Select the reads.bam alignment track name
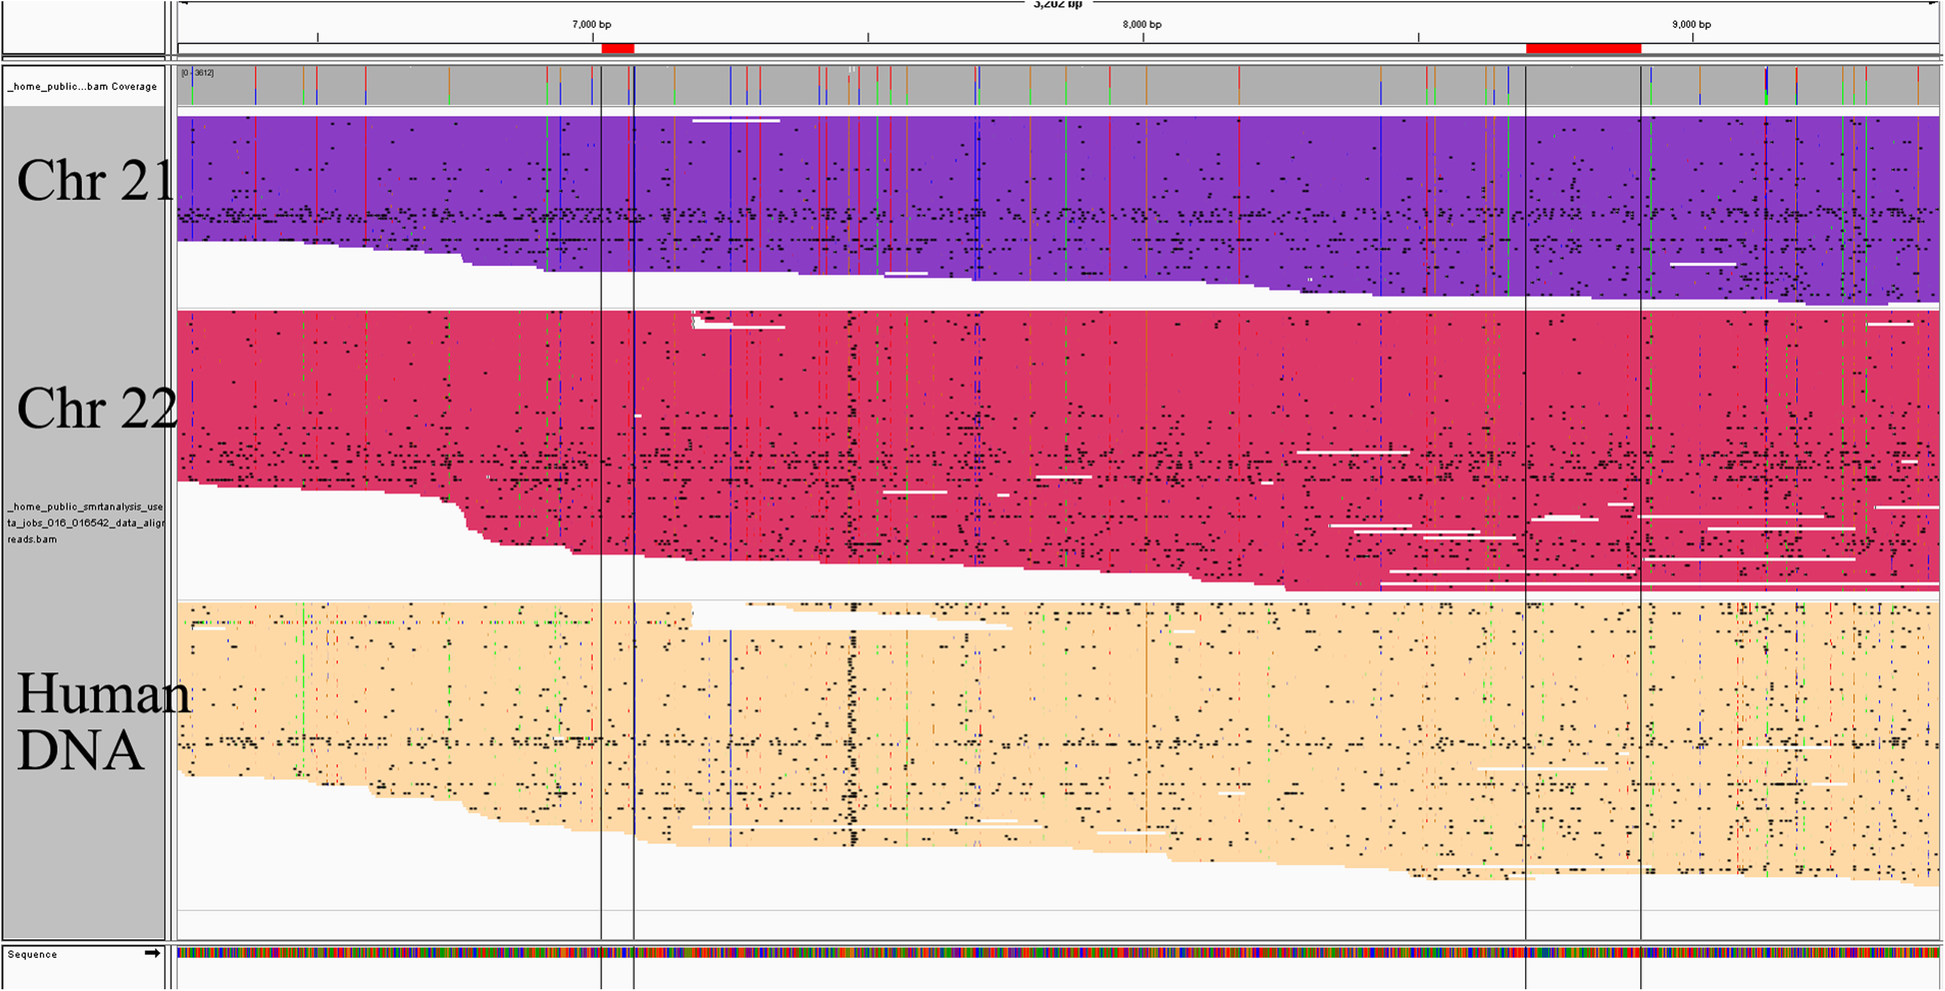Image resolution: width=1945 pixels, height=991 pixels. (x=84, y=522)
